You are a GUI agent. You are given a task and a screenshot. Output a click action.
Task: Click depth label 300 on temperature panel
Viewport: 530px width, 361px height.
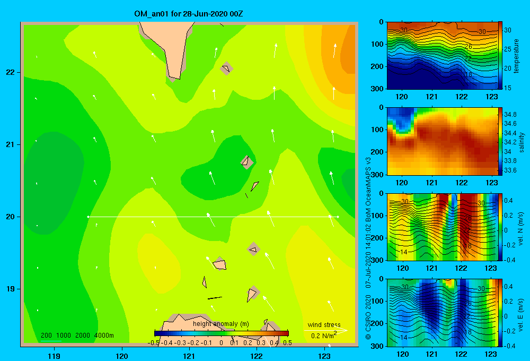(377, 89)
